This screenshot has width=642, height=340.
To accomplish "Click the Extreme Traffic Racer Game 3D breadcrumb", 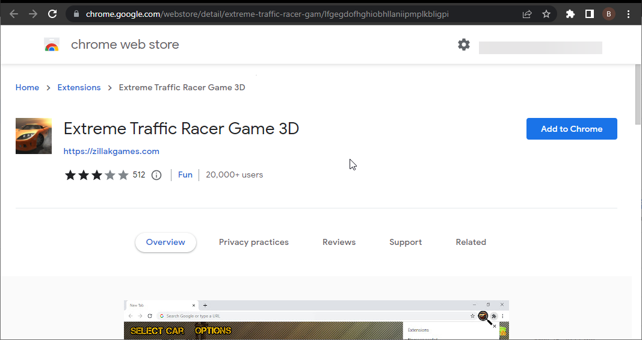I will 182,88.
